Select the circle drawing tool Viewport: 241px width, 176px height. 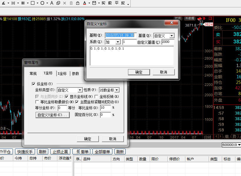click(42, 3)
